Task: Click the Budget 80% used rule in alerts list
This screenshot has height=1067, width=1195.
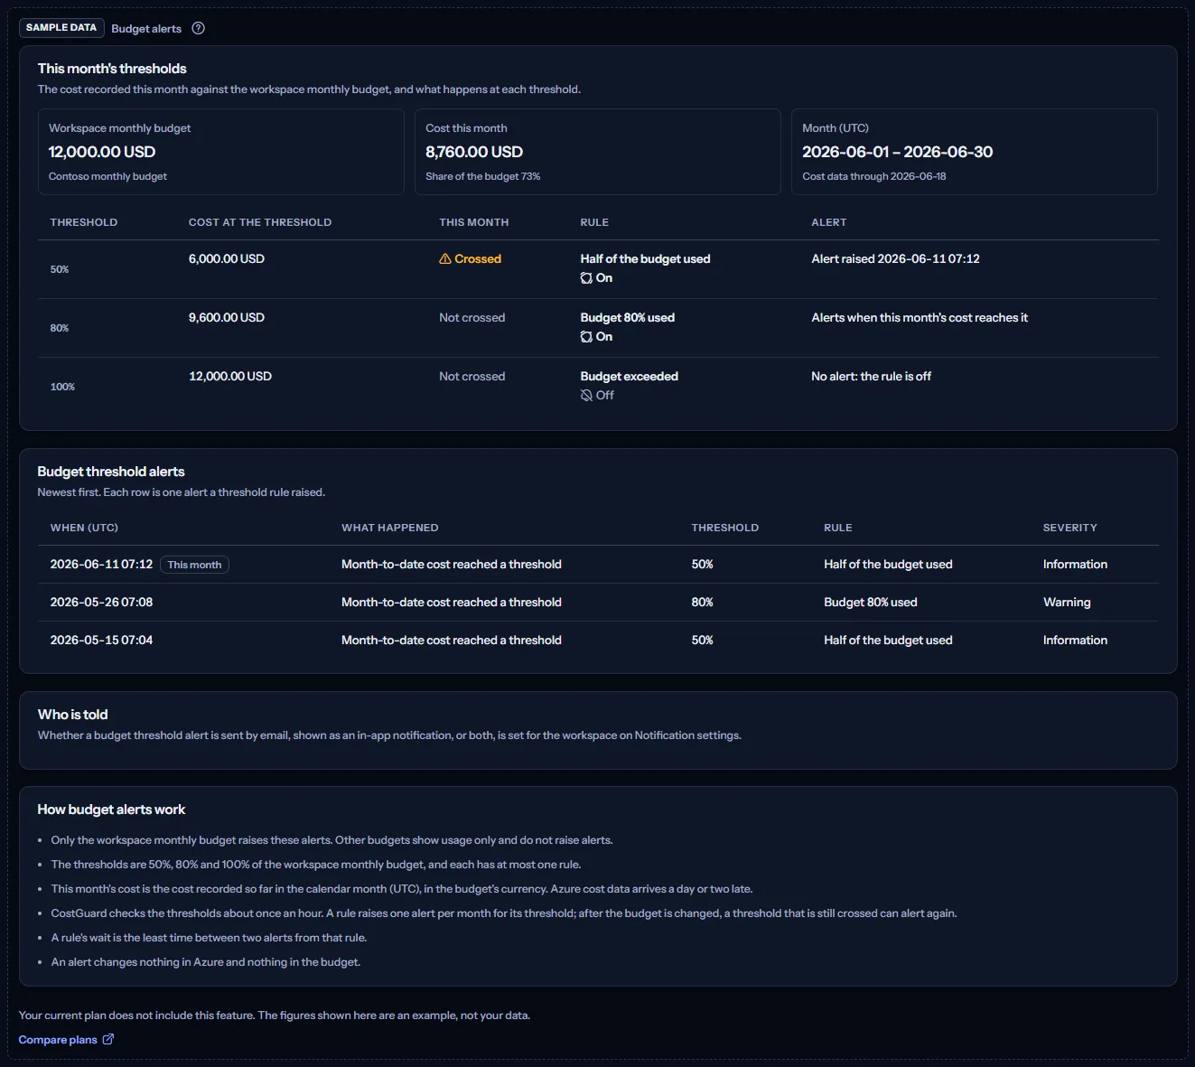Action: (x=870, y=603)
